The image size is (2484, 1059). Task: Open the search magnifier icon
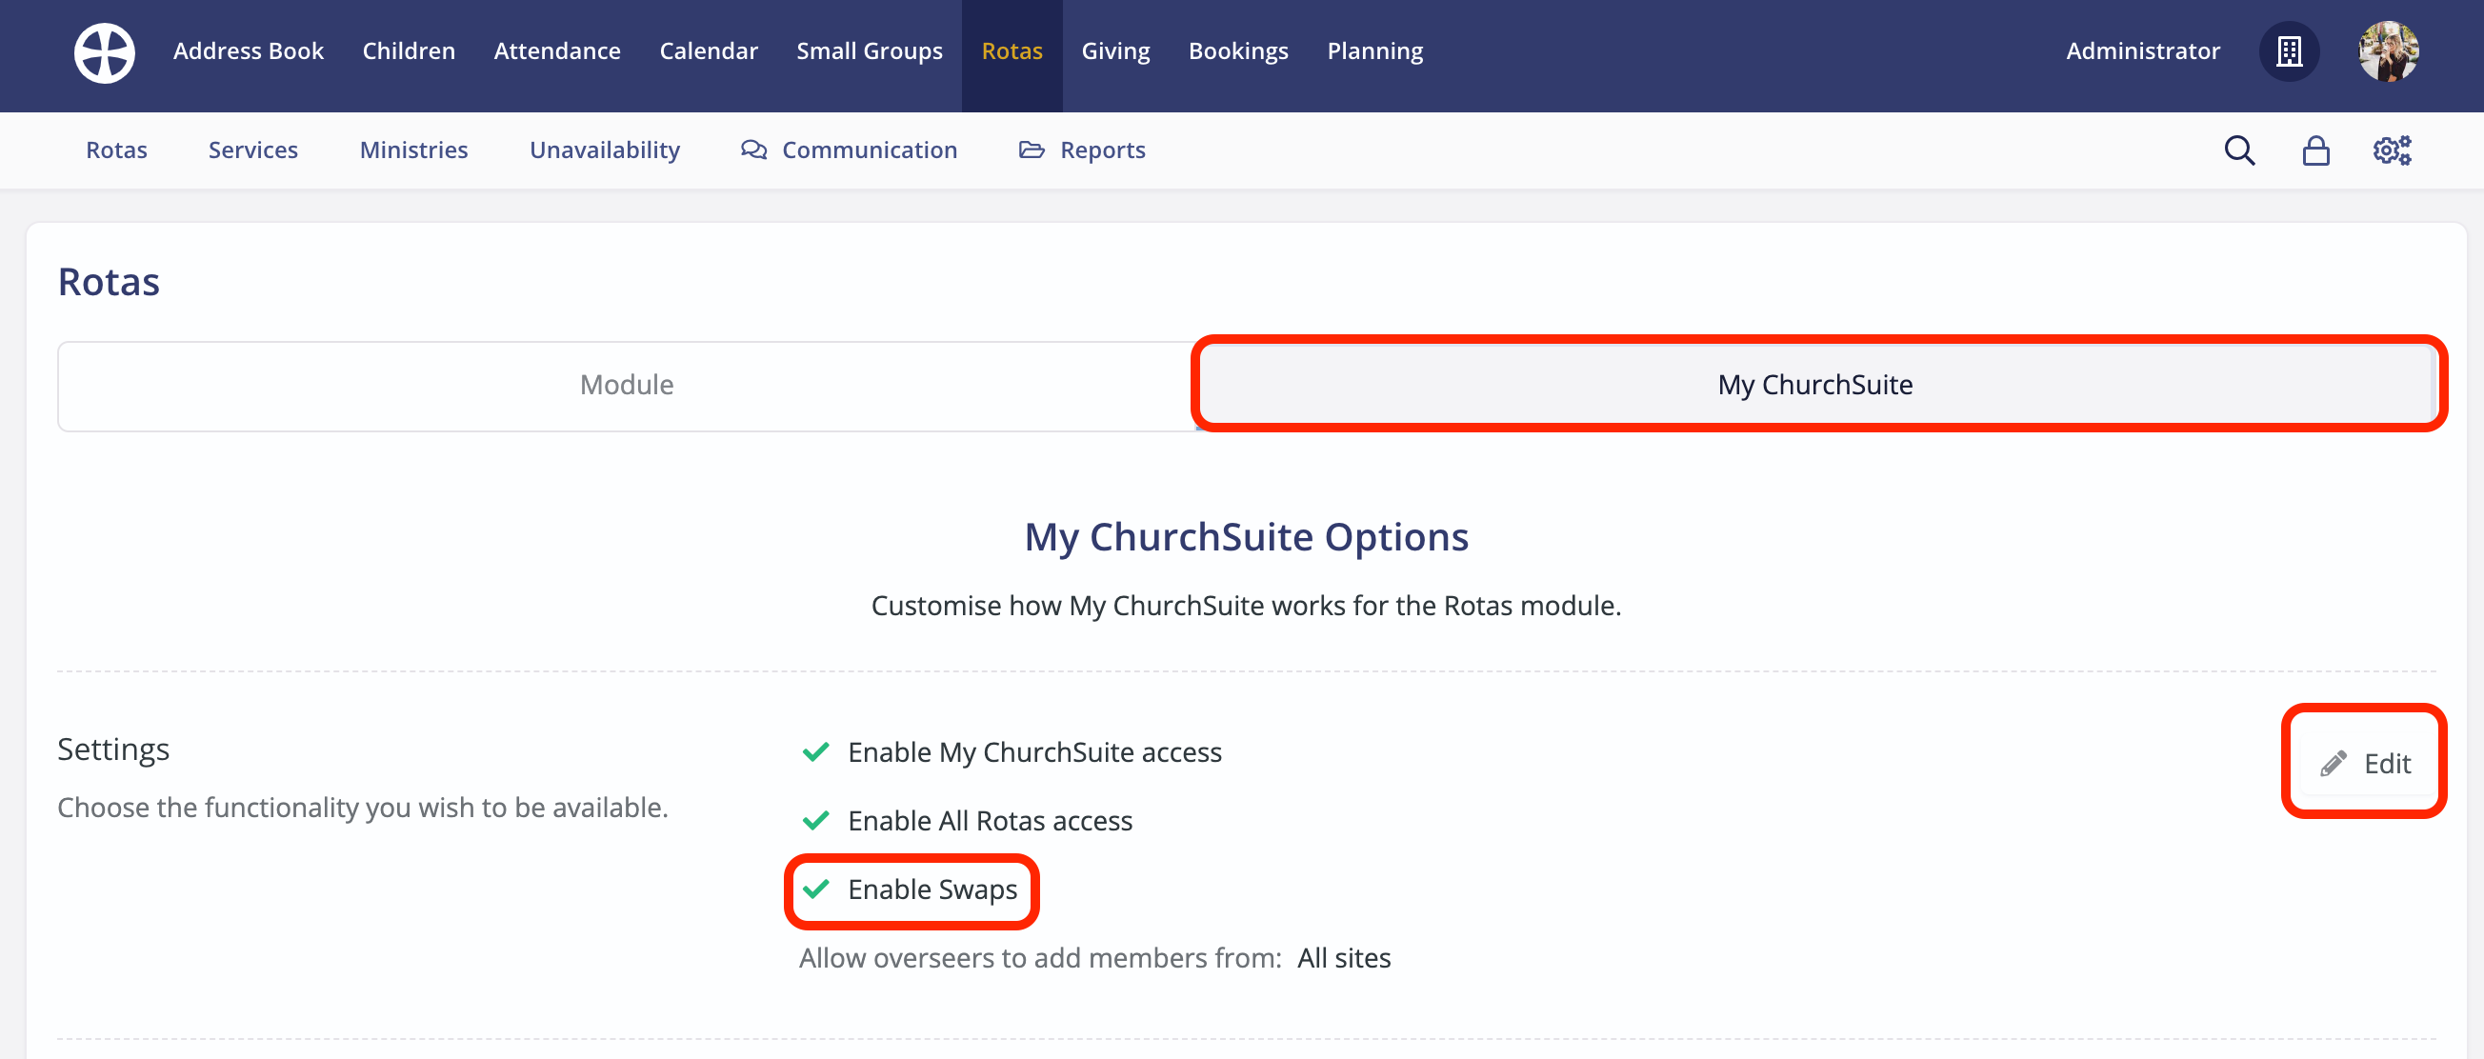click(x=2239, y=150)
